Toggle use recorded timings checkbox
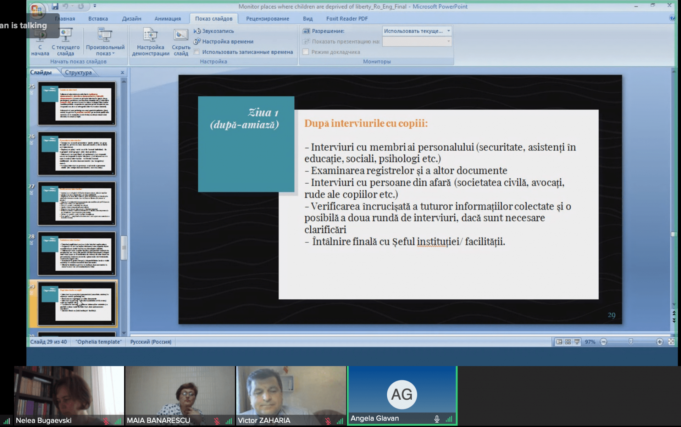Viewport: 681px width, 427px height. tap(196, 52)
